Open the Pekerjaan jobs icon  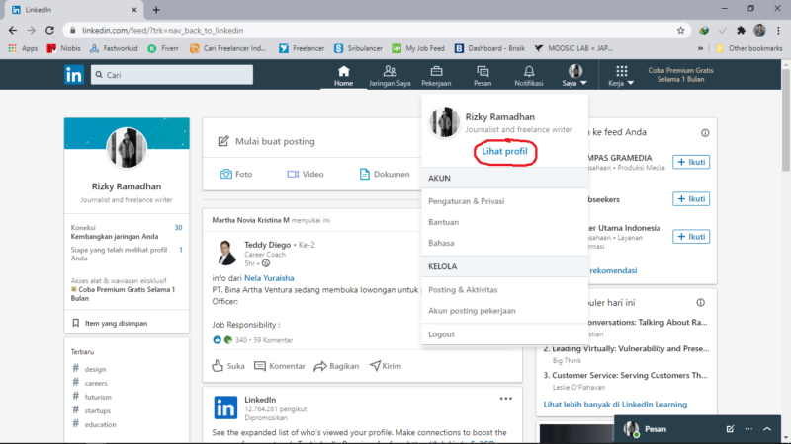pos(436,76)
